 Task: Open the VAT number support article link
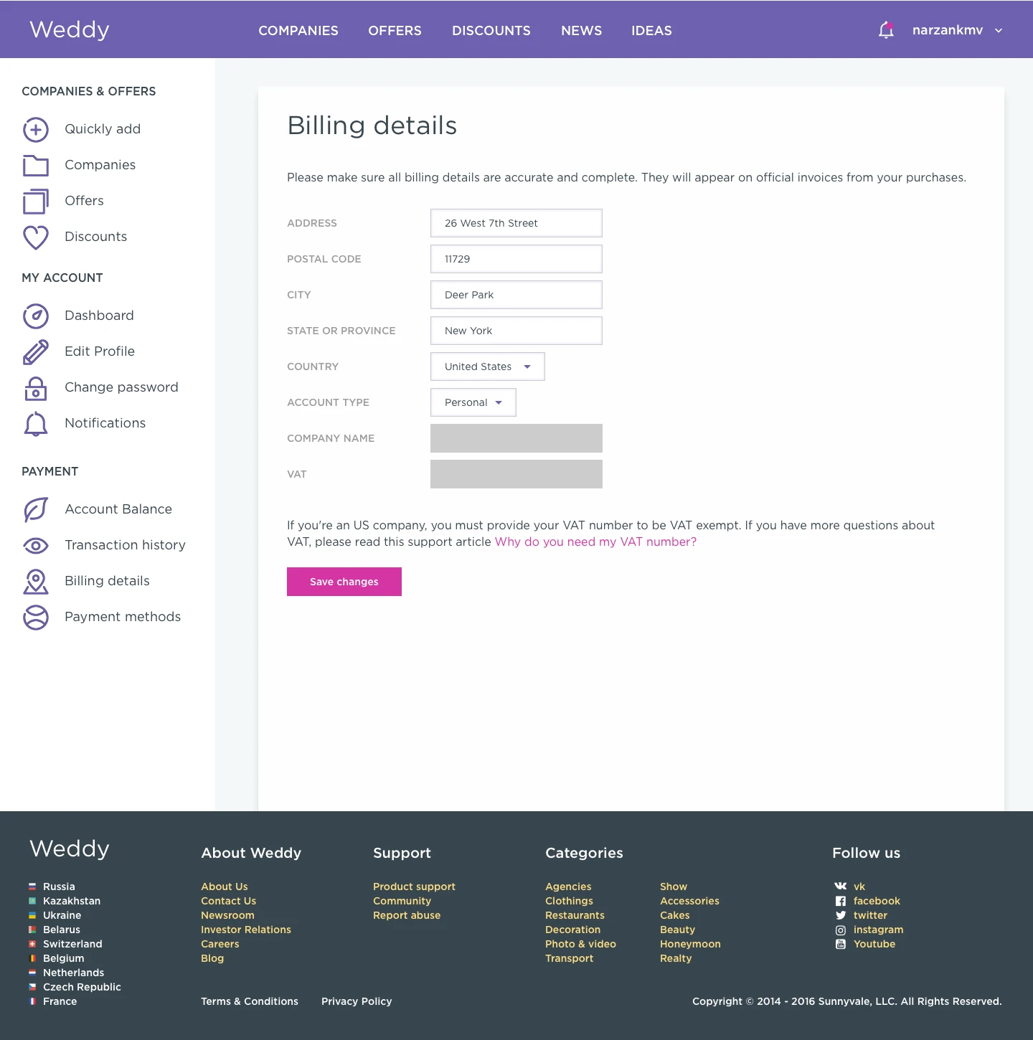(x=595, y=542)
